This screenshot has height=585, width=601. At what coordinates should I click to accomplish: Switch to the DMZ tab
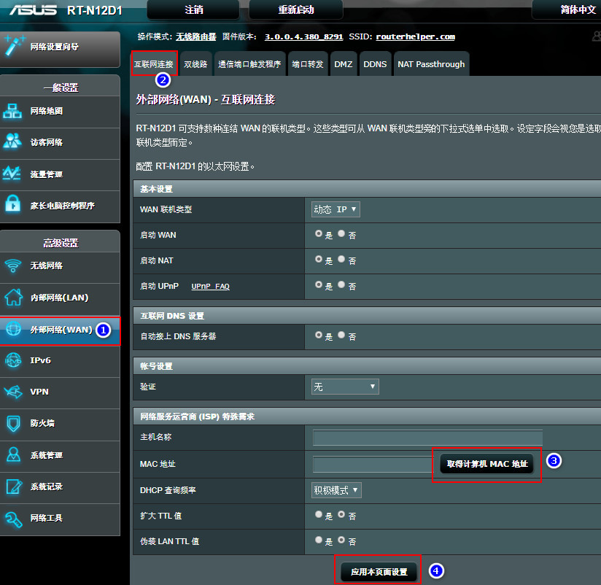(x=343, y=63)
